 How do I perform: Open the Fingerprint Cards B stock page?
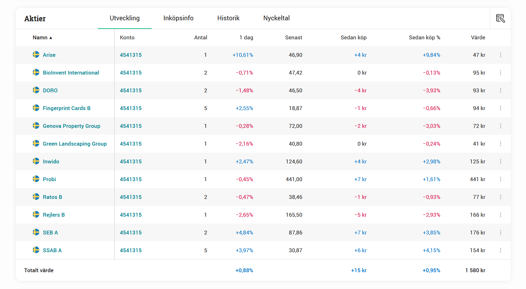[x=67, y=108]
